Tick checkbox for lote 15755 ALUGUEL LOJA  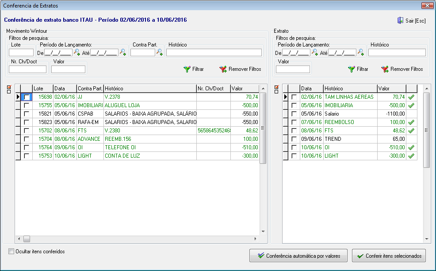pyautogui.click(x=27, y=105)
